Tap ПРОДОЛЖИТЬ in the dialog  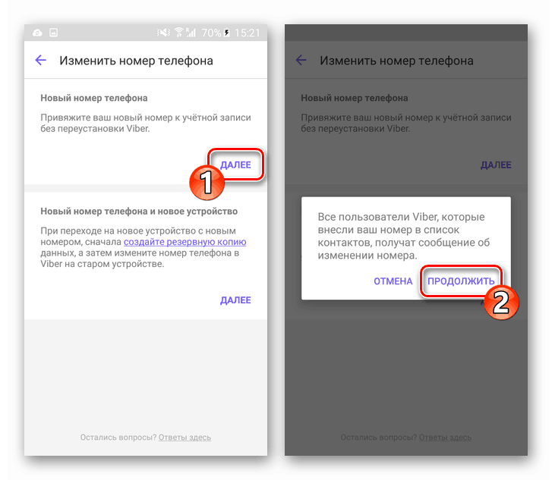point(461,281)
